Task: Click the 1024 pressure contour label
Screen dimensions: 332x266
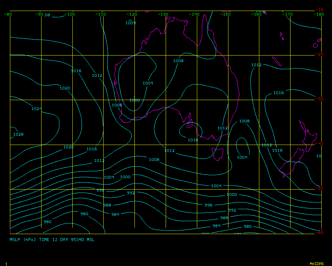Action: pyautogui.click(x=36, y=109)
